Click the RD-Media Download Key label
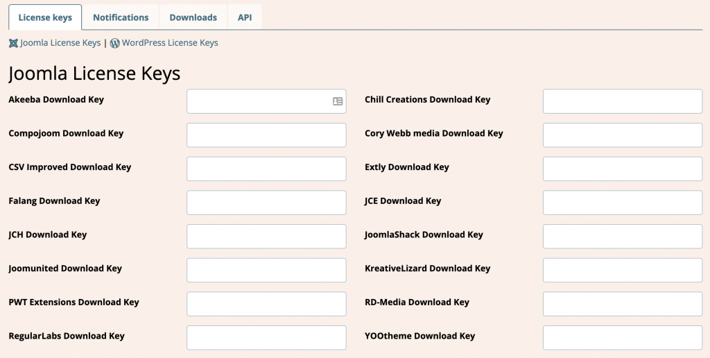The height and width of the screenshot is (358, 710). click(417, 302)
